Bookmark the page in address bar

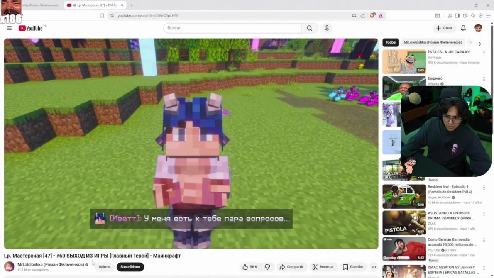[x=102, y=15]
